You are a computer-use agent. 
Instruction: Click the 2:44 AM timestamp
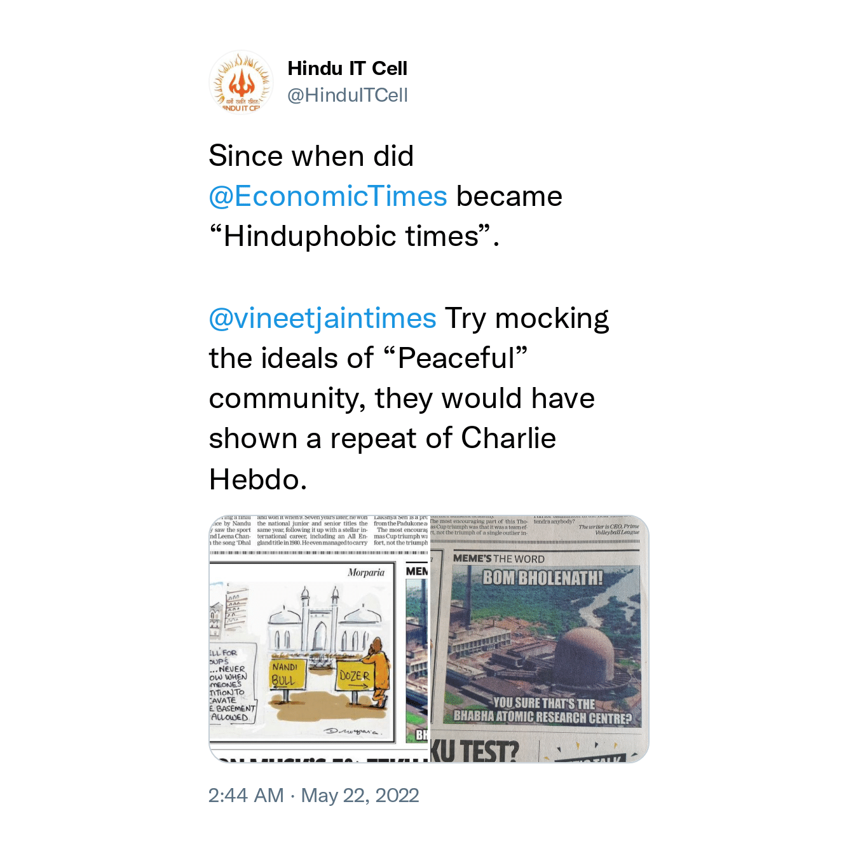(x=246, y=795)
